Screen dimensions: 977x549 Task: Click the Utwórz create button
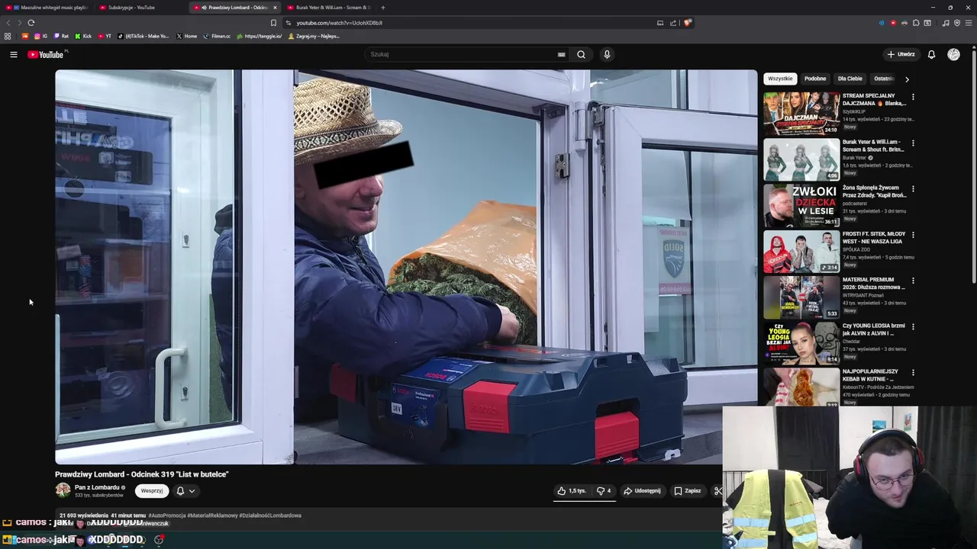(901, 54)
